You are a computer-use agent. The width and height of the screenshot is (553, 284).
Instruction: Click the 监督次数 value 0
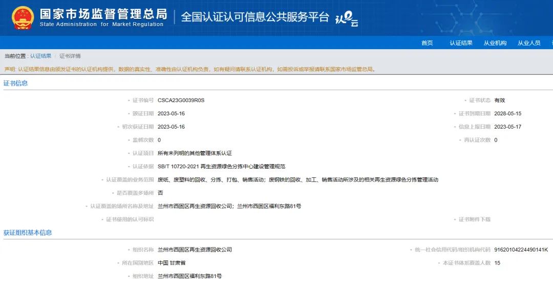coord(159,140)
